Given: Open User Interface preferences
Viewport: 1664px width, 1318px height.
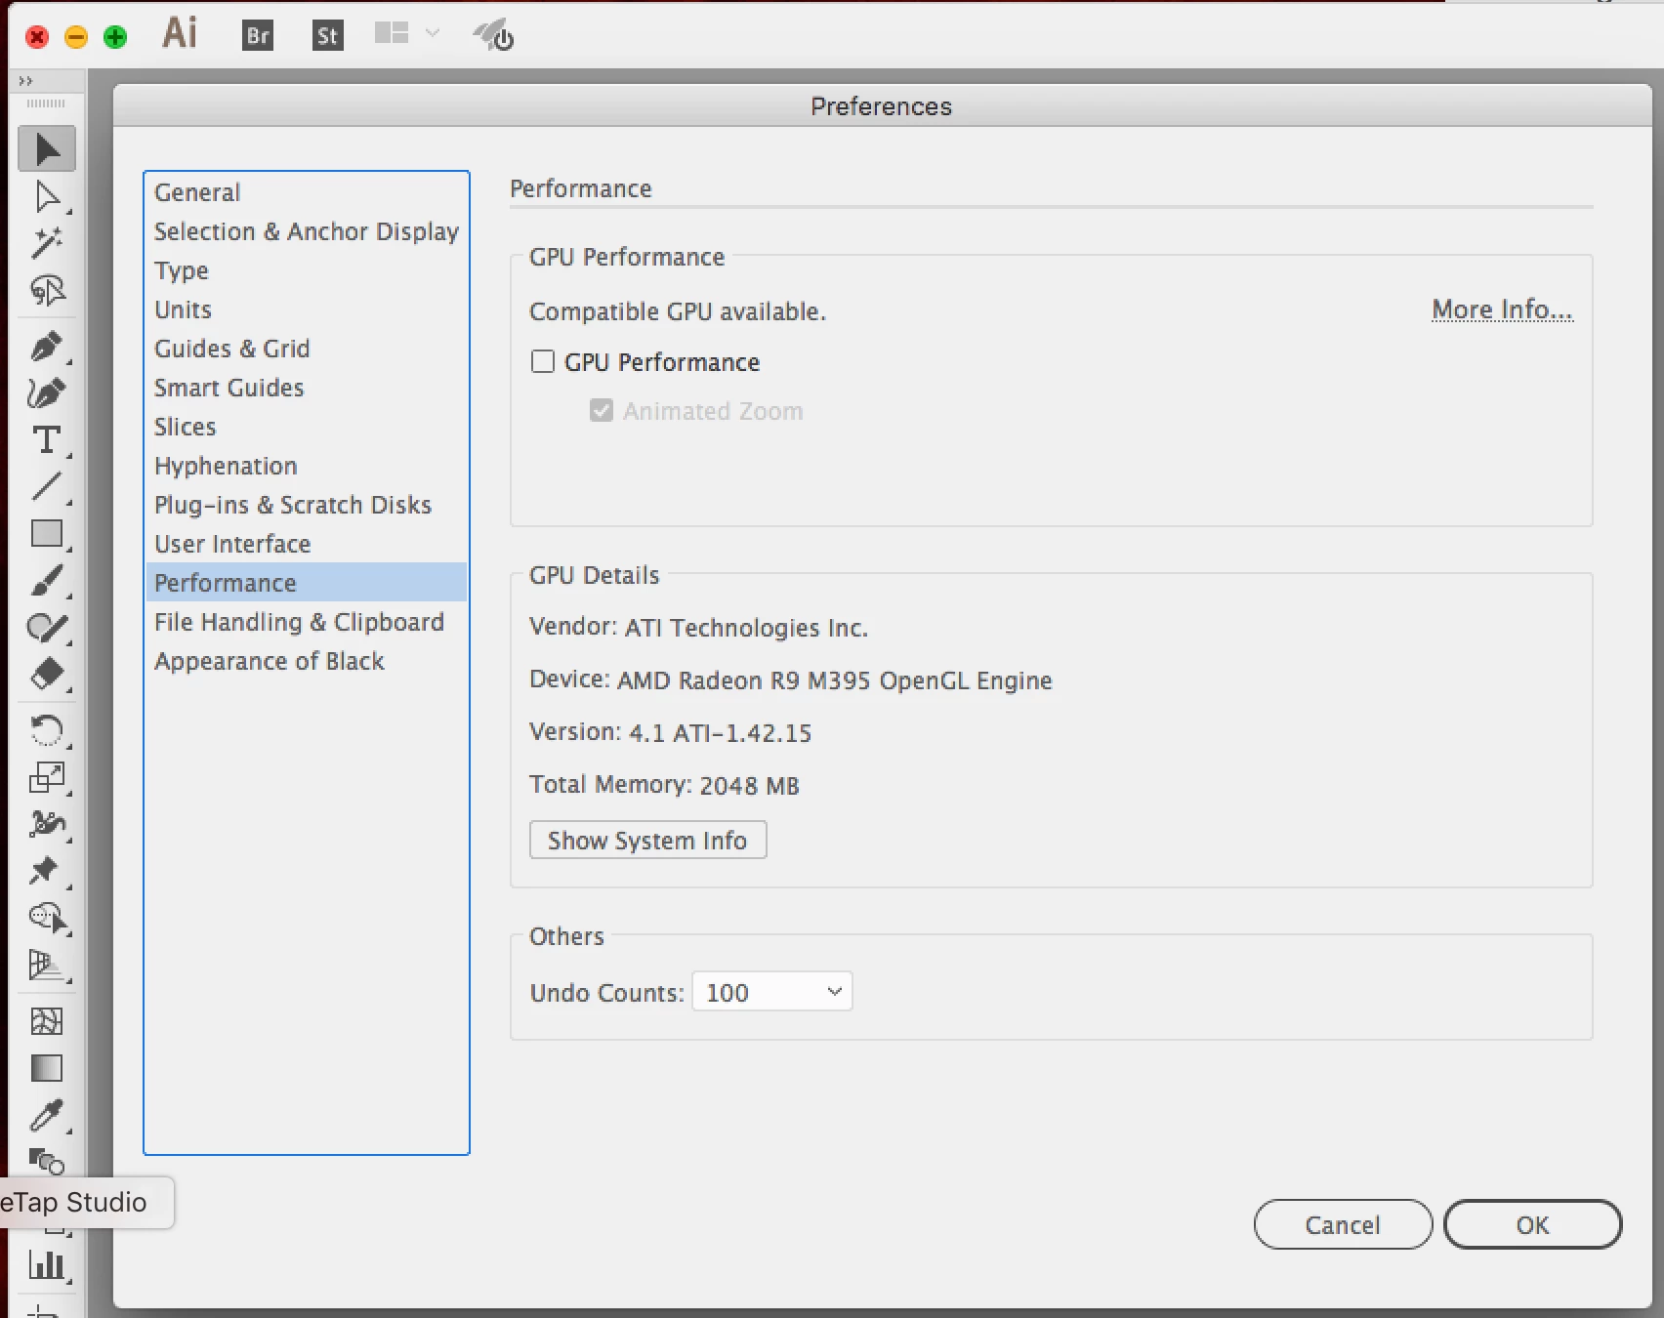Looking at the screenshot, I should (307, 544).
